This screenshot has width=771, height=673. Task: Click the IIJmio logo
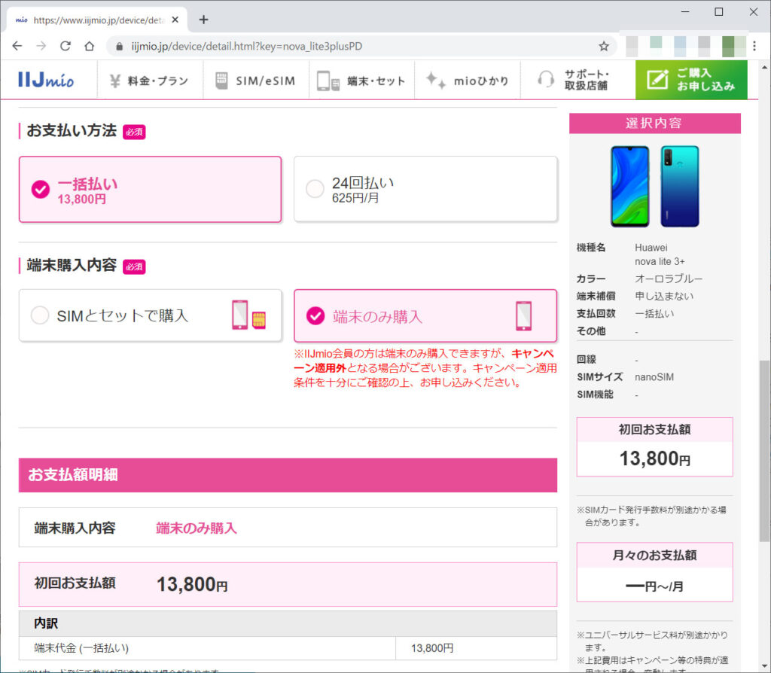pos(46,81)
